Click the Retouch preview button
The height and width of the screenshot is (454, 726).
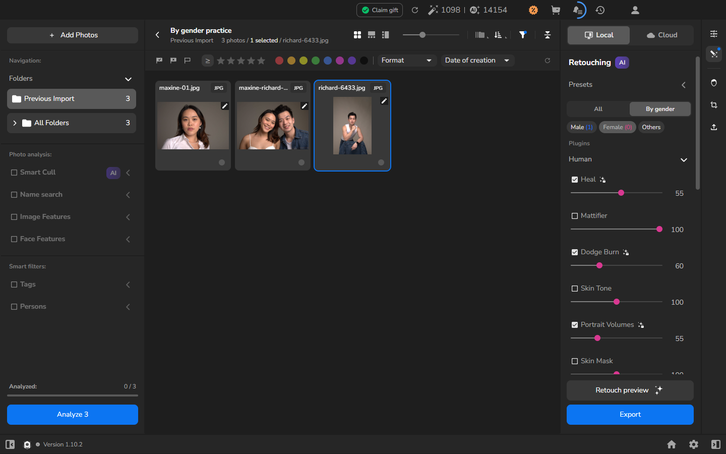coord(630,390)
